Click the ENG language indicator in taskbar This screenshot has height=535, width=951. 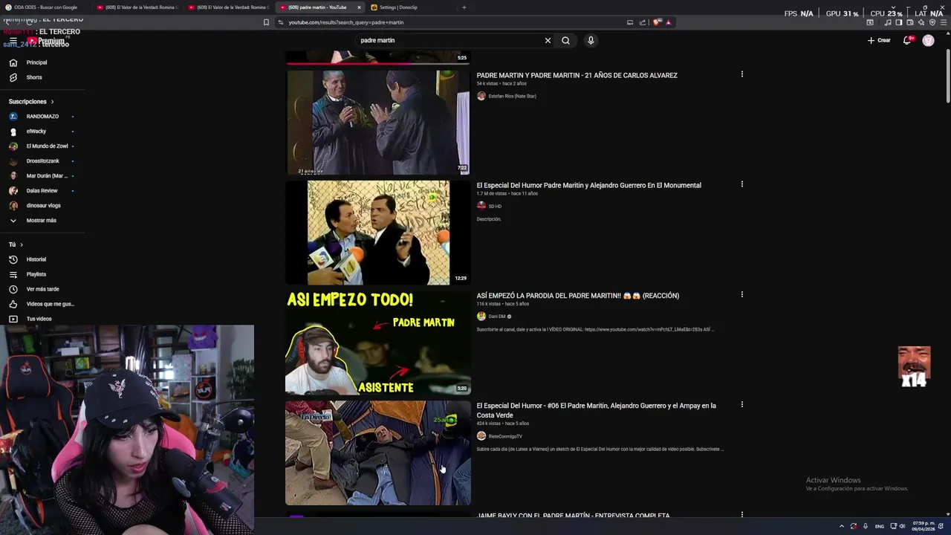point(880,526)
